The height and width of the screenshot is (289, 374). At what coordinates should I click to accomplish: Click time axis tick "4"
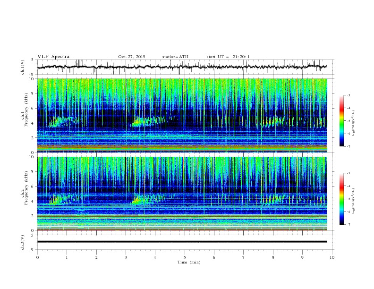tap(155, 257)
